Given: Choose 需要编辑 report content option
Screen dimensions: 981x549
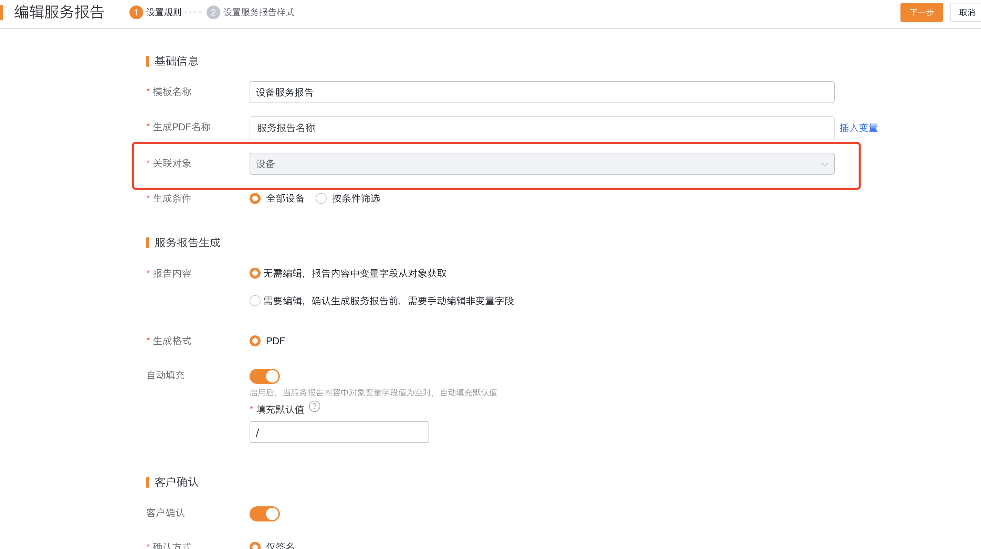Looking at the screenshot, I should [x=255, y=301].
